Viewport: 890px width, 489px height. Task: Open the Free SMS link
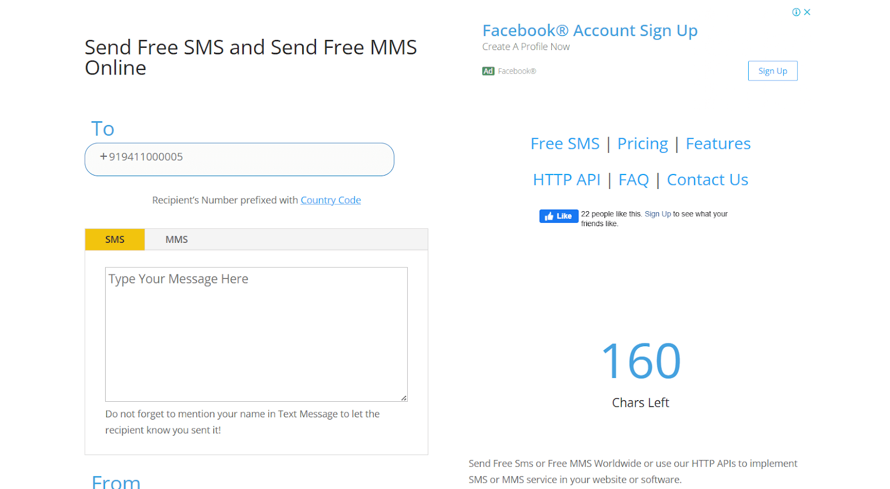[565, 143]
